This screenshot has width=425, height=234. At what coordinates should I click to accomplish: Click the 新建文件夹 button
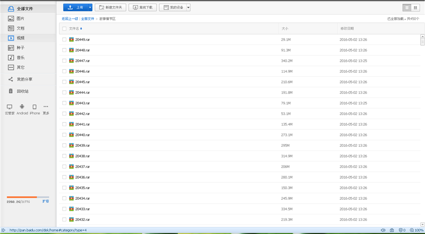click(x=110, y=8)
